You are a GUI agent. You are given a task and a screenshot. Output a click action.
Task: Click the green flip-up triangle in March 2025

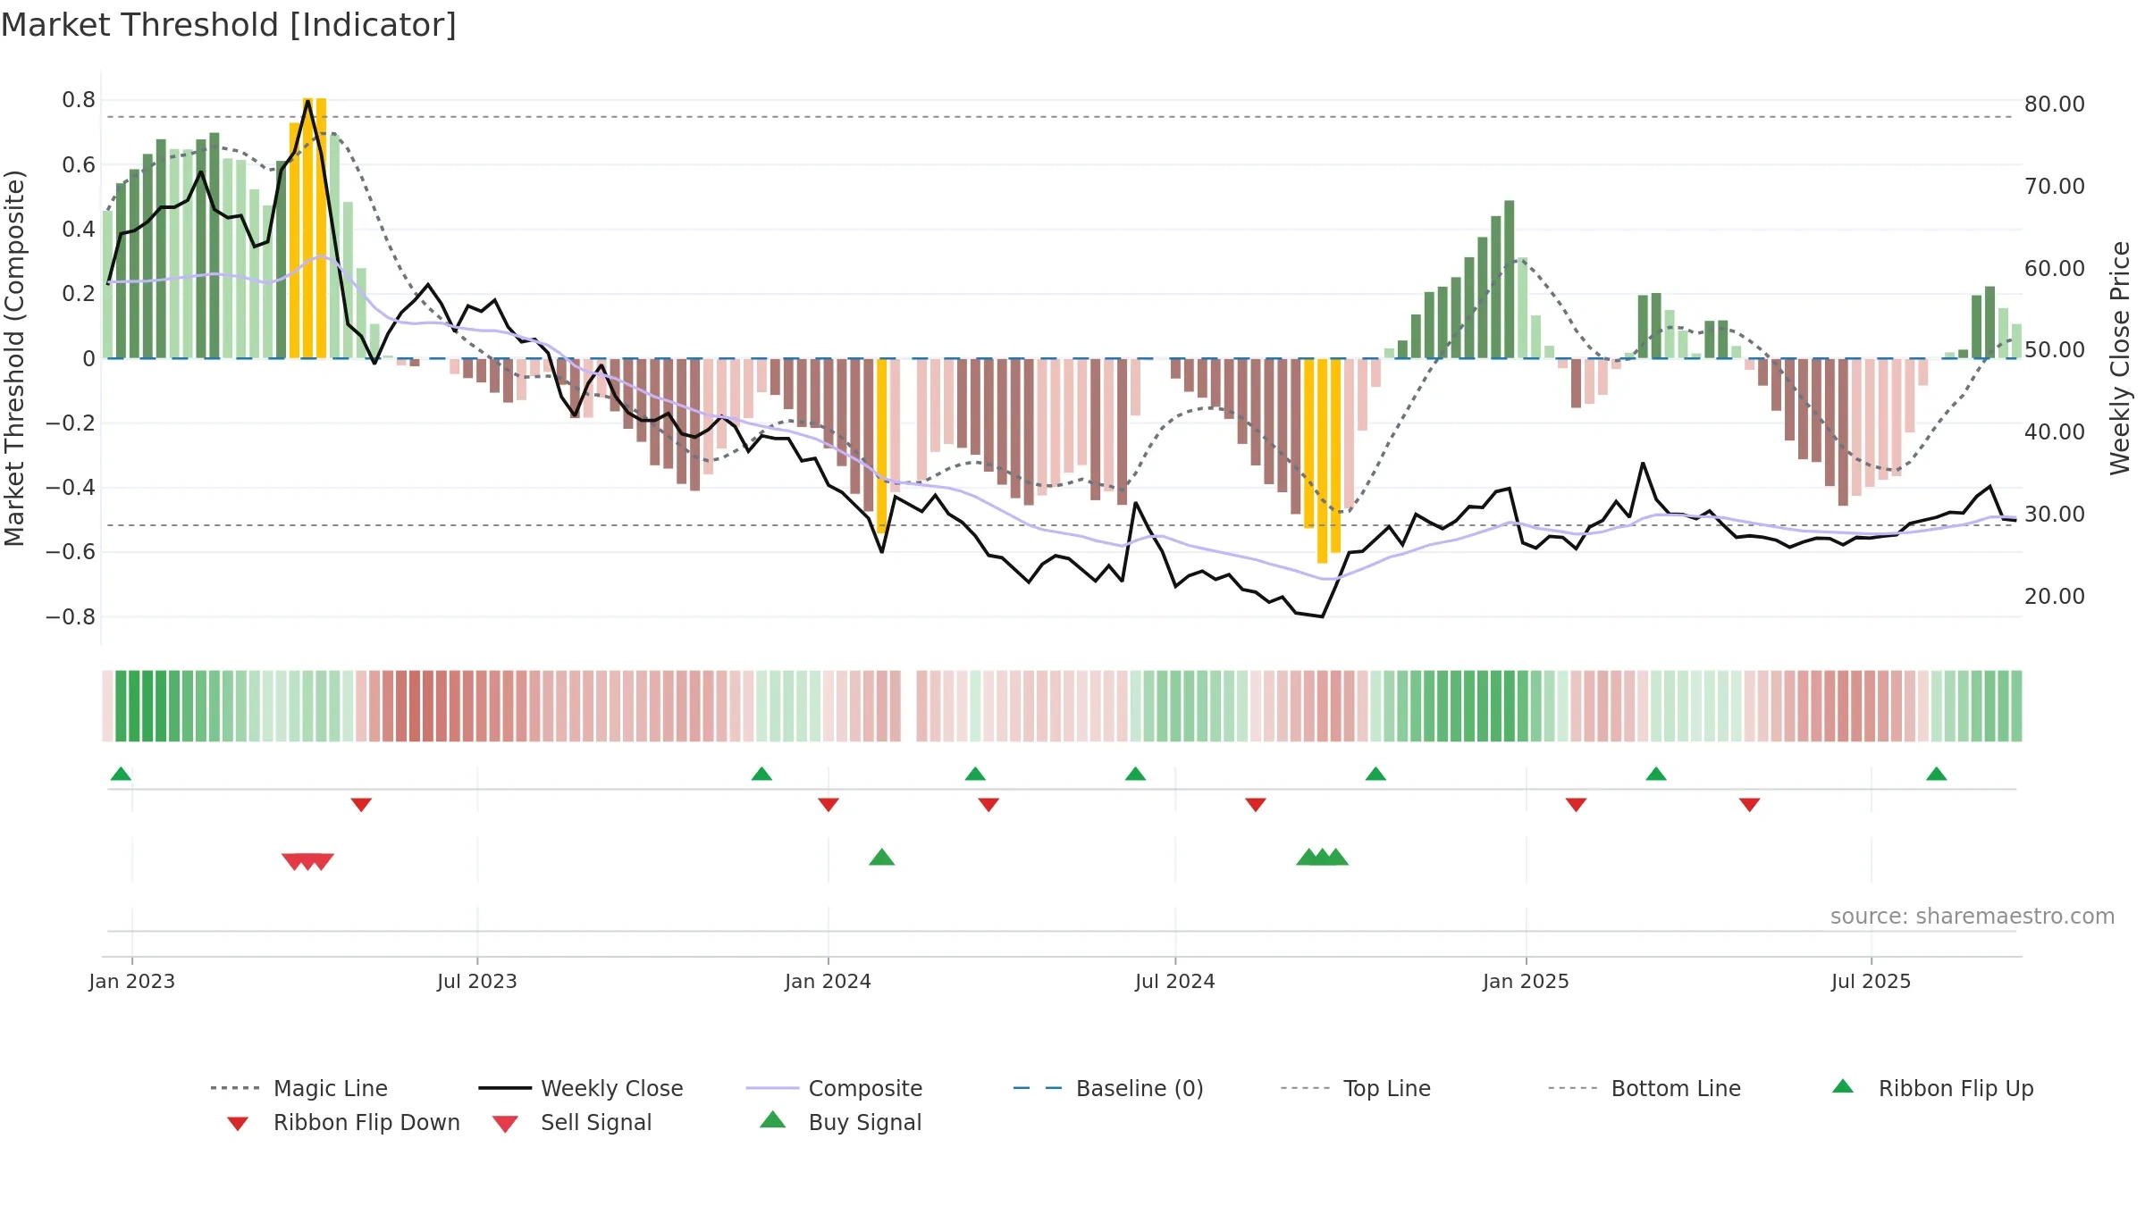pyautogui.click(x=1656, y=774)
